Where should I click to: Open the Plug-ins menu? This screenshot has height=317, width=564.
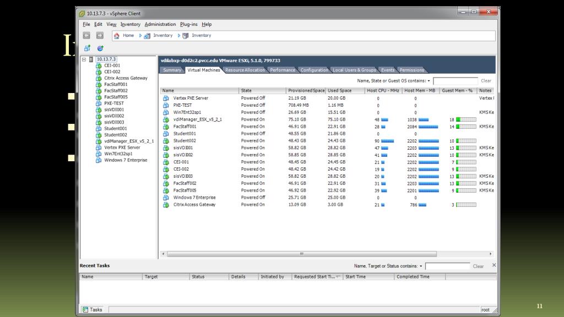[x=188, y=24]
